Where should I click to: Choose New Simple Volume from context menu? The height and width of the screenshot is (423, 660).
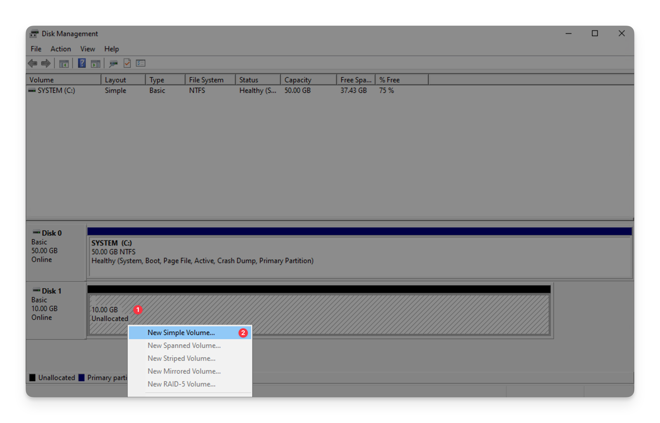point(181,332)
